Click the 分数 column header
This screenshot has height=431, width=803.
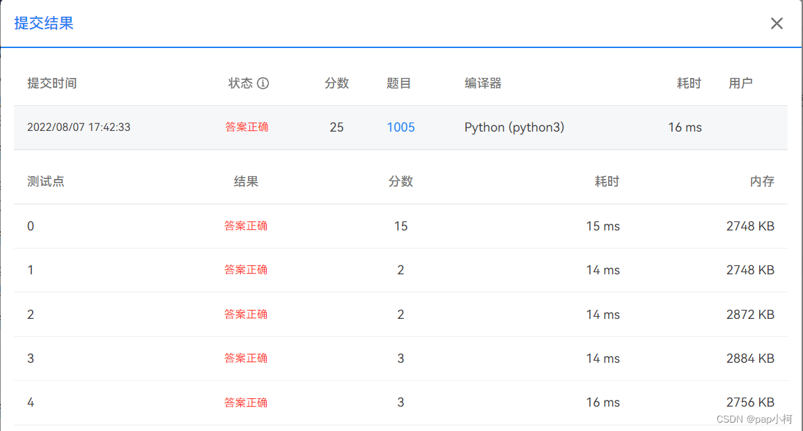coord(337,83)
